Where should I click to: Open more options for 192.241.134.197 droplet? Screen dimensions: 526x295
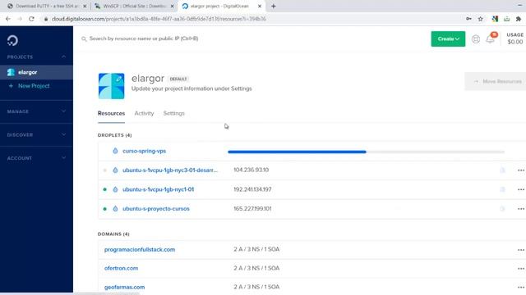click(x=520, y=189)
